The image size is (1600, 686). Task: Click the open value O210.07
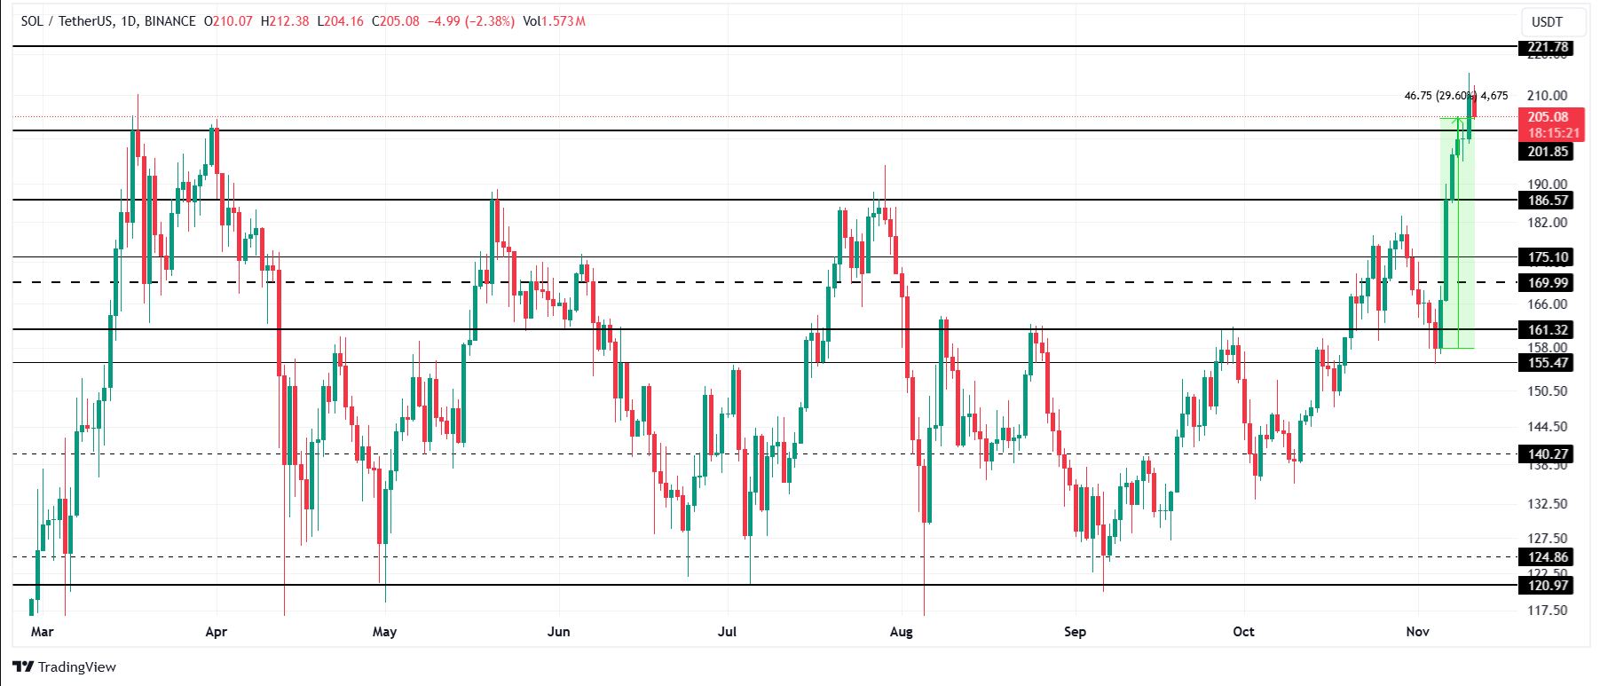pos(228,21)
